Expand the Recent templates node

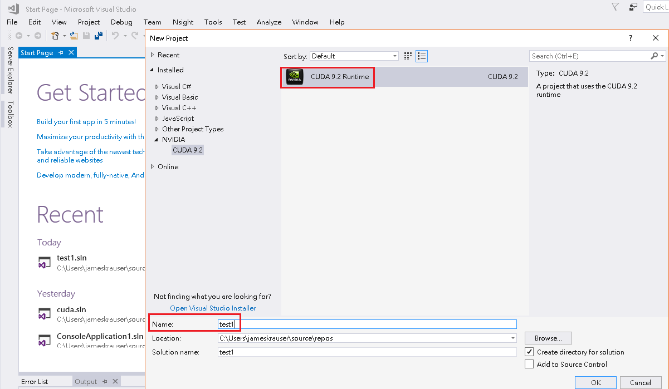click(x=153, y=55)
